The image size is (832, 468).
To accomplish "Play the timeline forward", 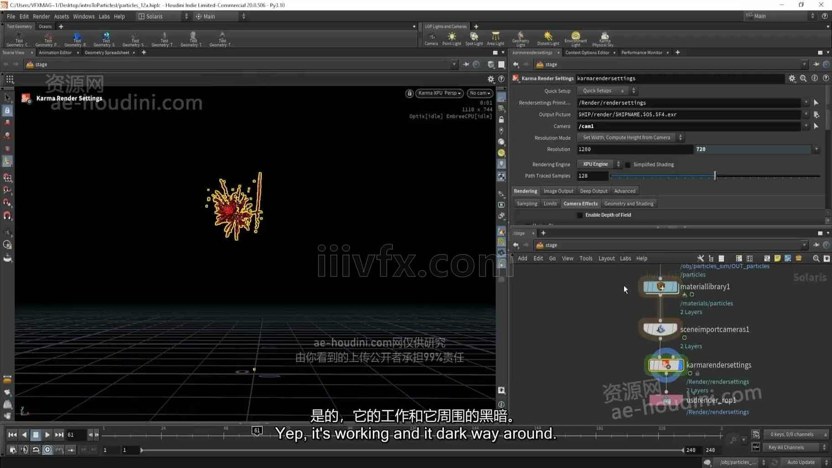I will (x=47, y=435).
